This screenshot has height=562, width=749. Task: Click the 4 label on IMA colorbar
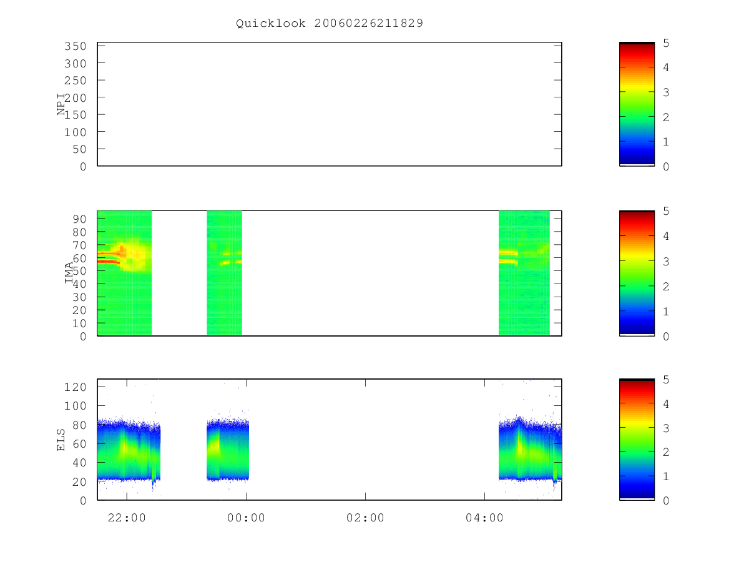[x=666, y=237]
